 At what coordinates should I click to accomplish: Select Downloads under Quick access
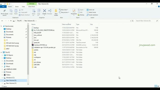[x=9, y=32]
